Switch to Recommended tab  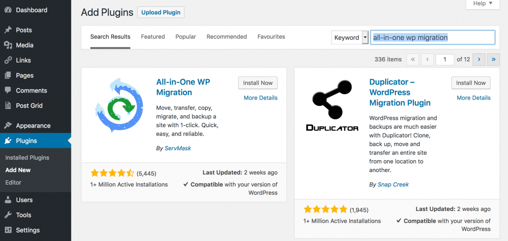[x=227, y=37]
